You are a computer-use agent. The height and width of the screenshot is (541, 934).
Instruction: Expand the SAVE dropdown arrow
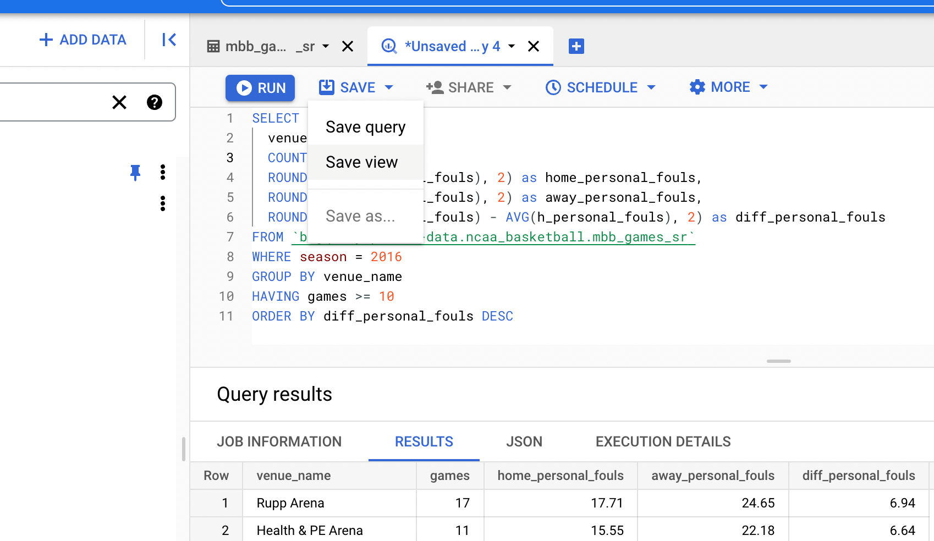tap(389, 87)
